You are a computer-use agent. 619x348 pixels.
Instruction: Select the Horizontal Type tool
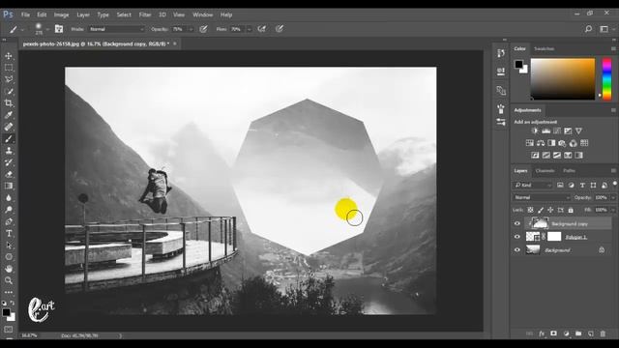(9, 234)
